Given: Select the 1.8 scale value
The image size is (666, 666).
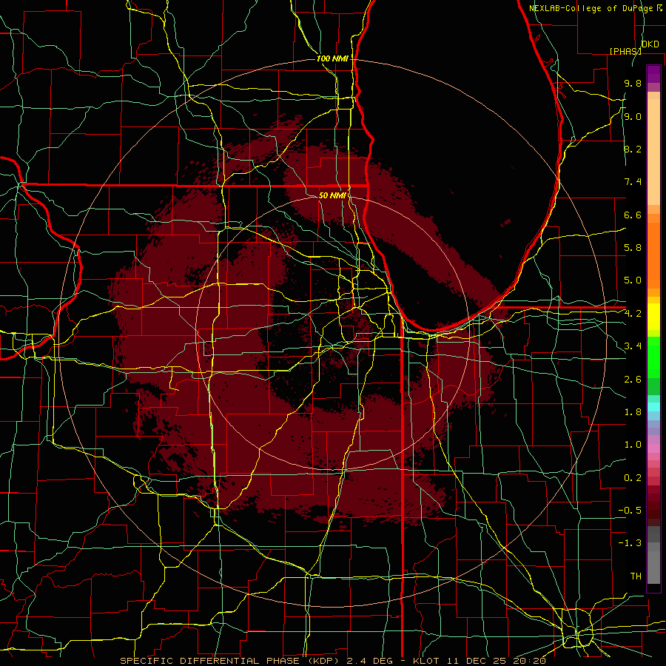Looking at the screenshot, I should 633,412.
